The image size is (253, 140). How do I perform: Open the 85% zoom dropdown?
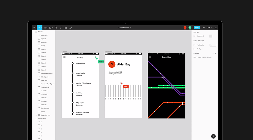click(x=209, y=28)
